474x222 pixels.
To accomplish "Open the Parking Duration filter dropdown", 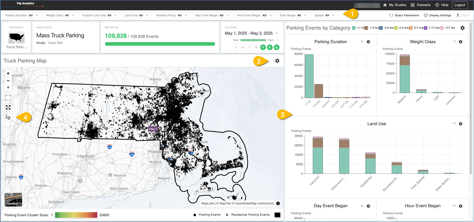I will [22, 15].
